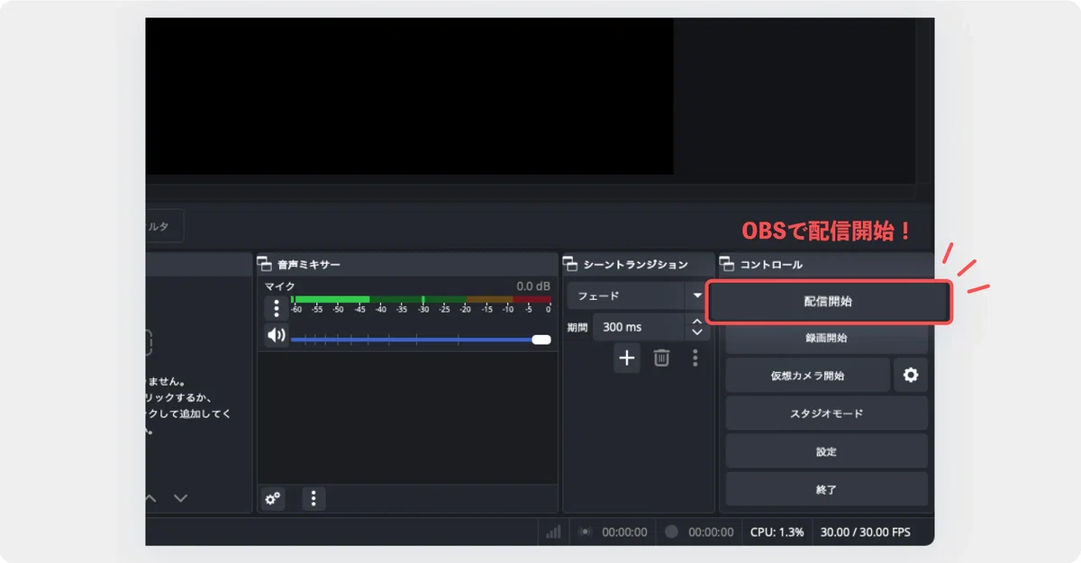
Task: Mute the マイク speaker icon
Action: click(x=276, y=336)
